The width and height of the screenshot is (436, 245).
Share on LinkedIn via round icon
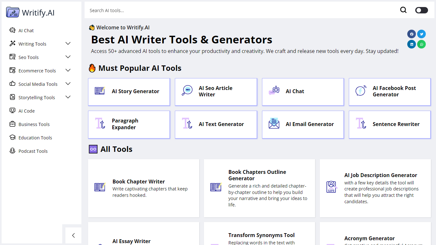411,44
